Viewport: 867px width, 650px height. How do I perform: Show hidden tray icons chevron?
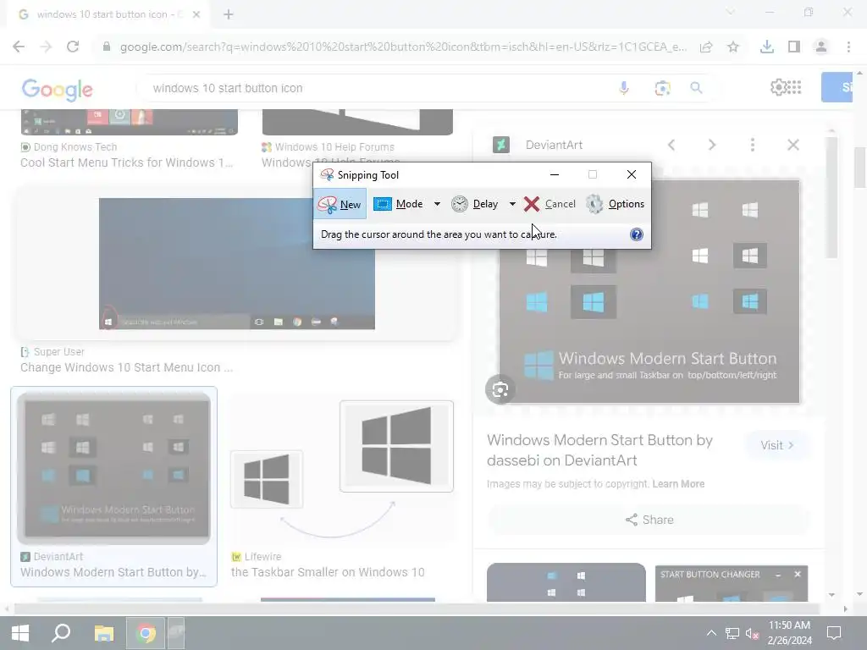[711, 633]
